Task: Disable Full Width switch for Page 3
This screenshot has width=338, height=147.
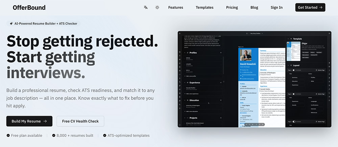Action: tap(294, 122)
